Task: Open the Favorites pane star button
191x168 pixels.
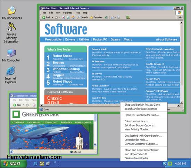Action: coord(96,17)
